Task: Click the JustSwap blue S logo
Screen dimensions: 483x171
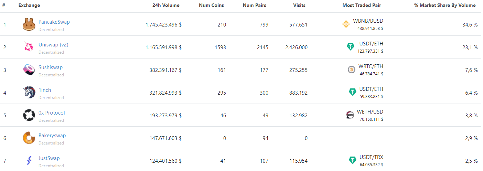Action: tap(29, 160)
